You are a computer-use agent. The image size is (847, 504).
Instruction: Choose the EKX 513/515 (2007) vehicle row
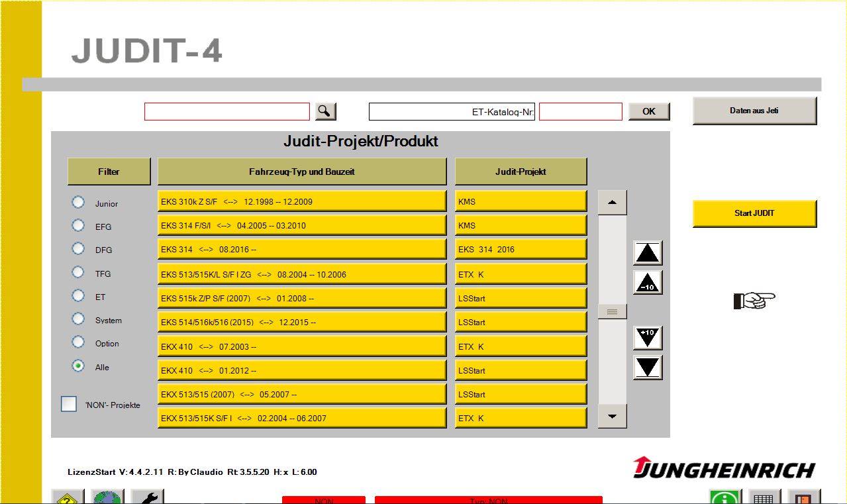click(x=301, y=394)
